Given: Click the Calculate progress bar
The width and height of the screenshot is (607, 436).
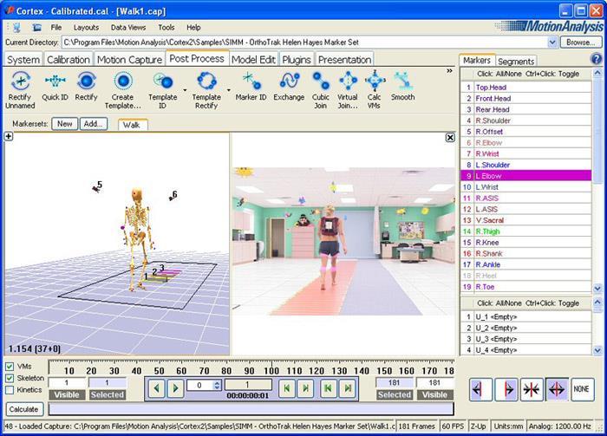Looking at the screenshot, I should click(251, 409).
